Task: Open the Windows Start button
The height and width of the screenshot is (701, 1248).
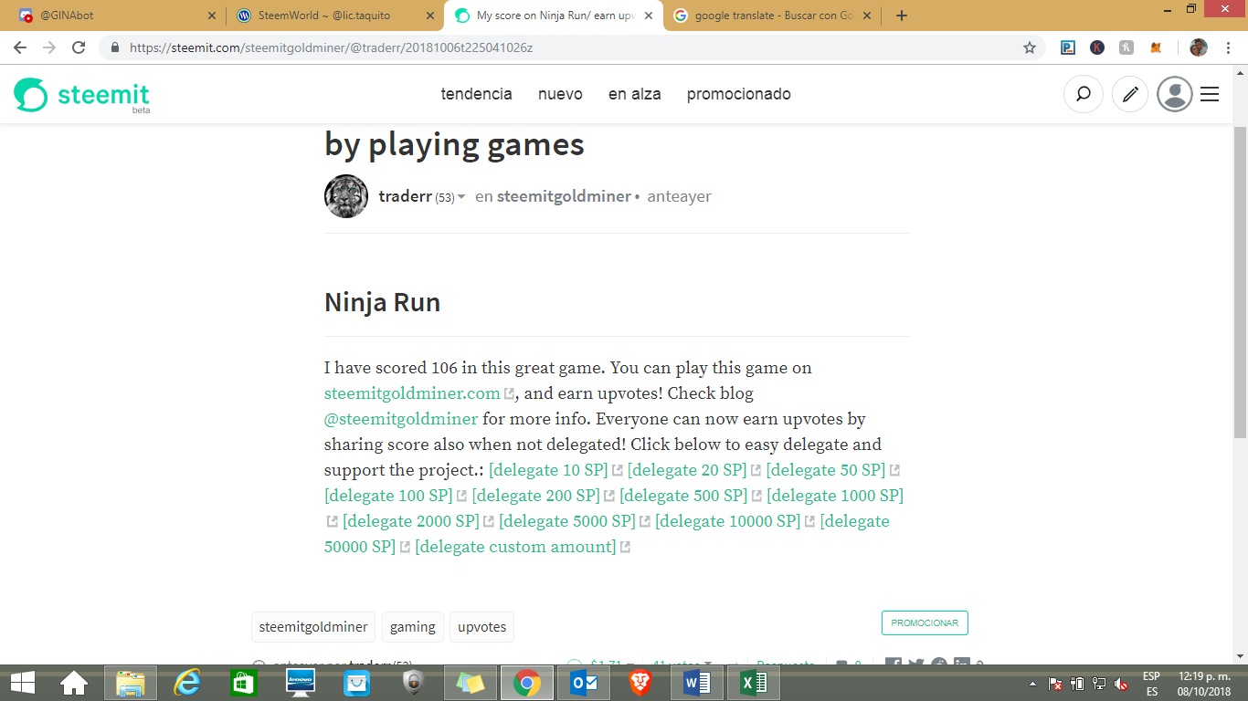Action: [23, 683]
